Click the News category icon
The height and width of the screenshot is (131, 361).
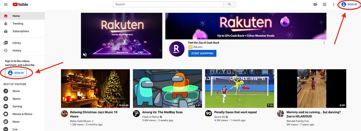coord(6,122)
